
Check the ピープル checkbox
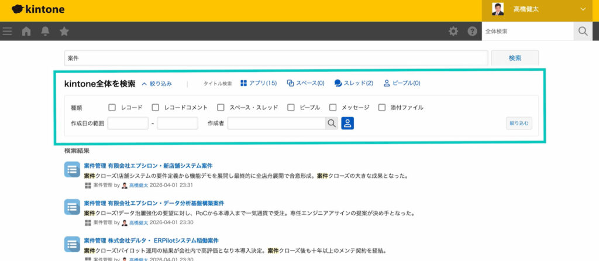[x=291, y=107]
